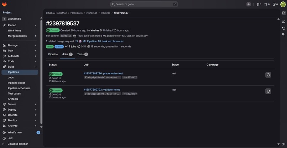Click the Build rocket icon
This screenshot has width=287, height=148.
click(4, 67)
